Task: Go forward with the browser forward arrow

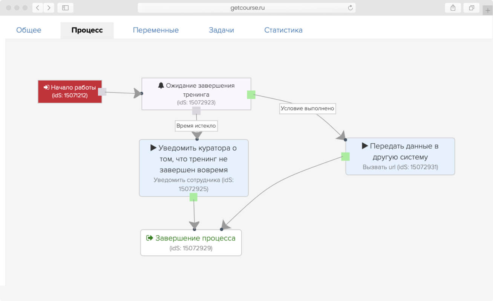Action: [49, 8]
